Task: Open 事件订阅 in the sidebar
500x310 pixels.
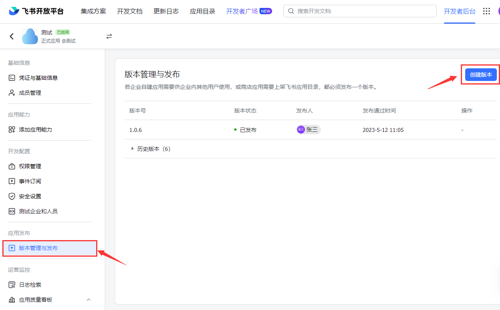Action: 30,181
